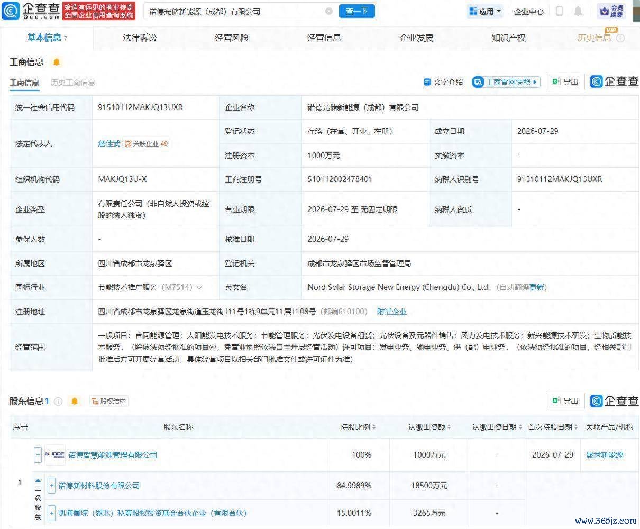Click the 3265万元 capital cell
The height and width of the screenshot is (529, 640).
pos(429,513)
